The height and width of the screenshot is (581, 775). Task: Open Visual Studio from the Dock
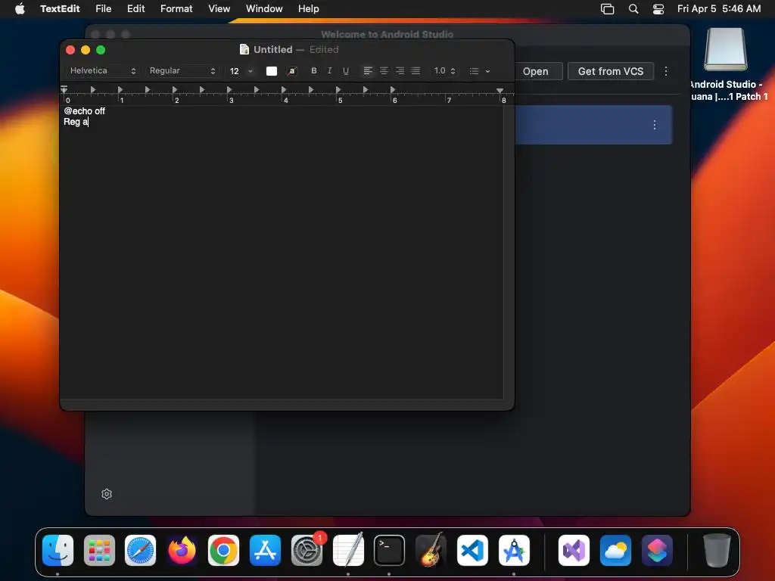point(574,551)
